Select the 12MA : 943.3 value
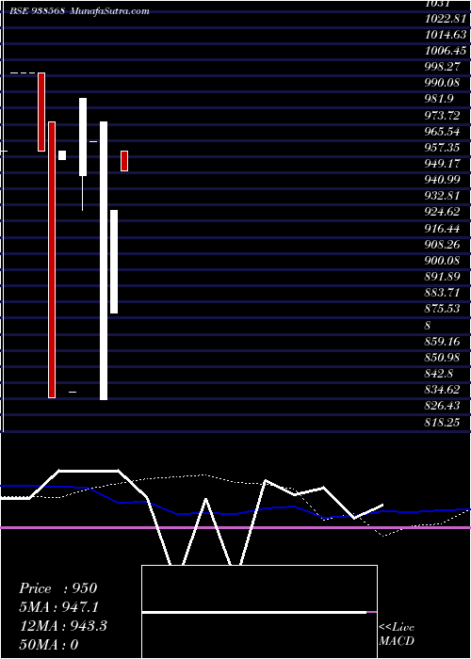The image size is (471, 659). point(63,626)
